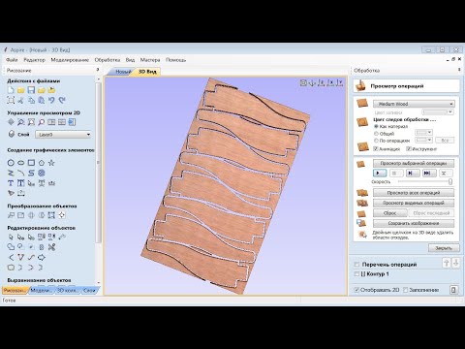Select the Draw Polygon tool
This screenshot has width=465, height=349.
pos(42,163)
